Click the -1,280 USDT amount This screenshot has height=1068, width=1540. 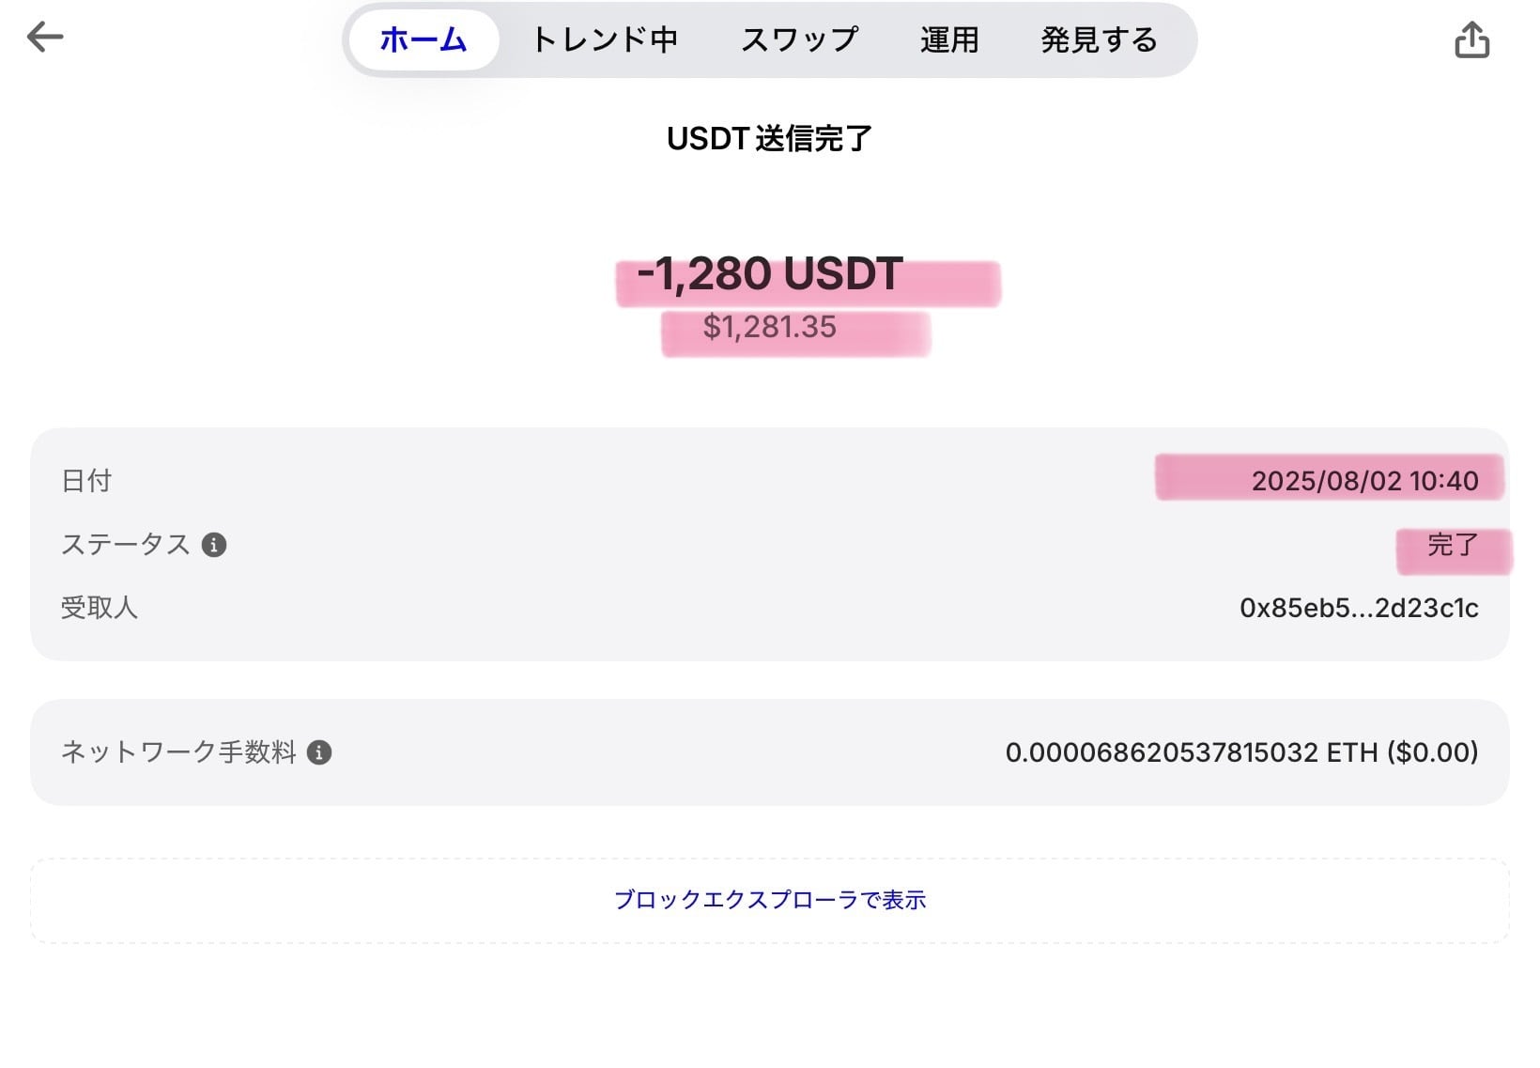pos(770,274)
